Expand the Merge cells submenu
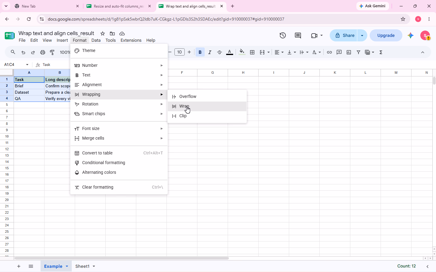This screenshot has width=436, height=272. coord(119,138)
